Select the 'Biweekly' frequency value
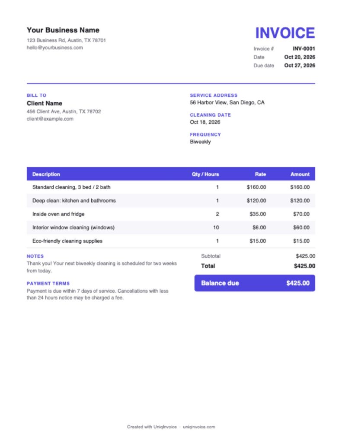Viewport: 342px width, 444px height. [200, 142]
